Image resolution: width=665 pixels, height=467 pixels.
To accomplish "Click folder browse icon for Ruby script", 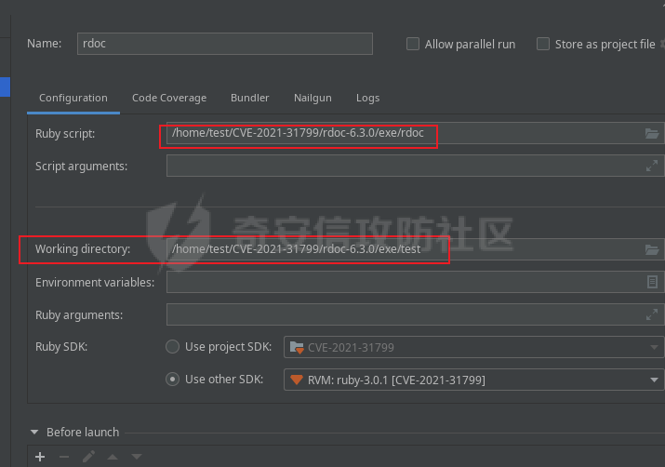I will pyautogui.click(x=652, y=134).
